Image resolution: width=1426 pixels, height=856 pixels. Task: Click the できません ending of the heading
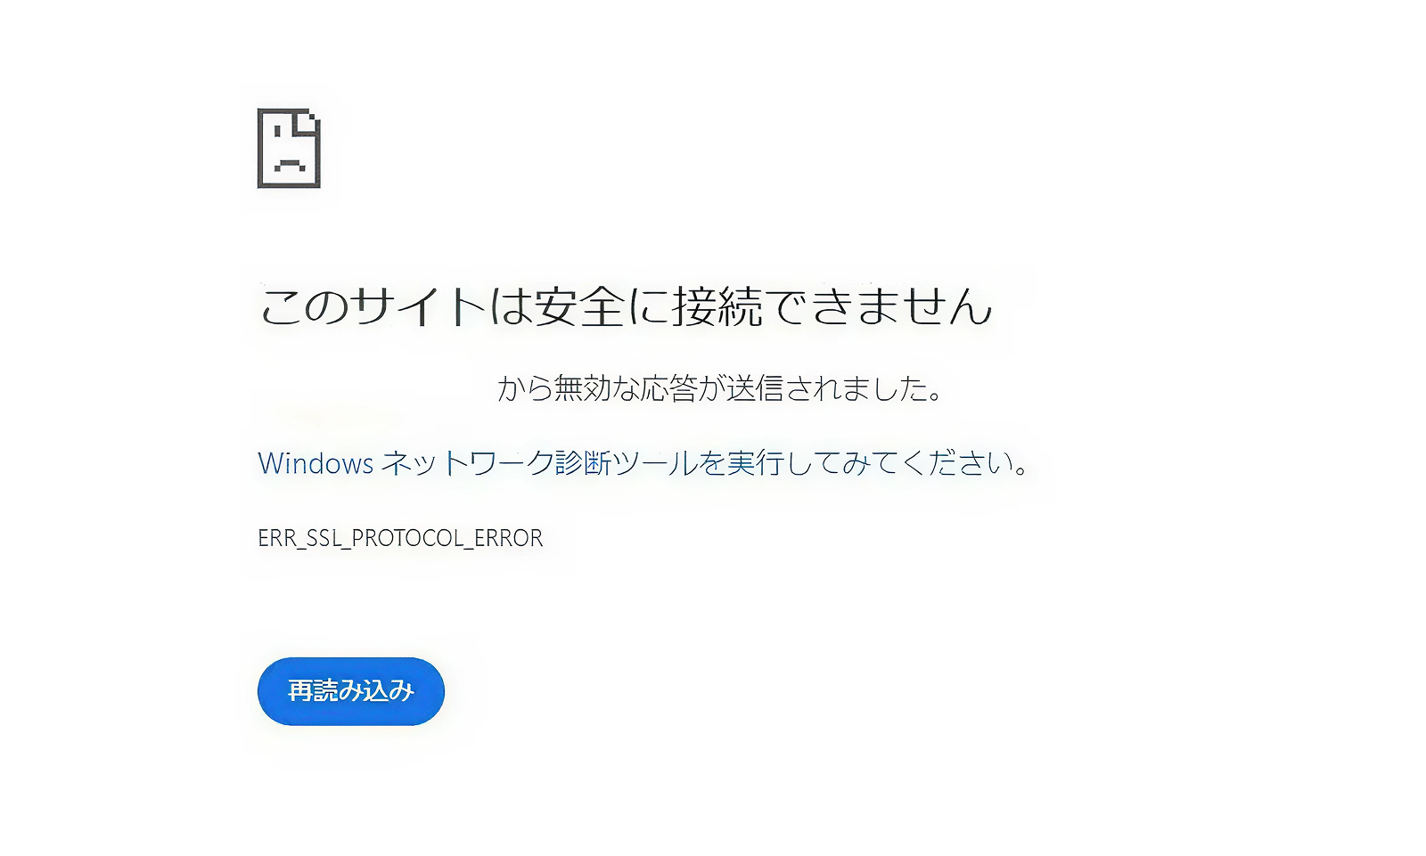coord(879,306)
